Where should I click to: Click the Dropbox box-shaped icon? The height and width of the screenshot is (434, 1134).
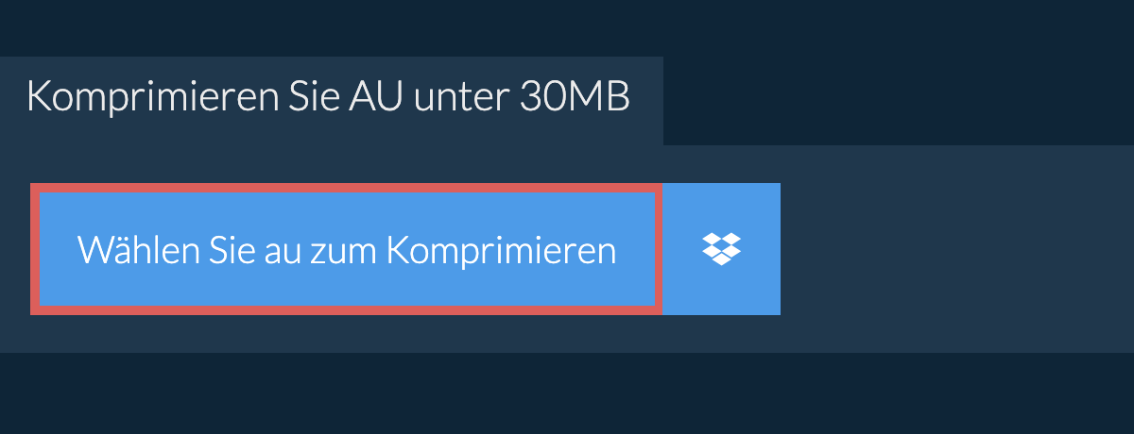coord(722,249)
